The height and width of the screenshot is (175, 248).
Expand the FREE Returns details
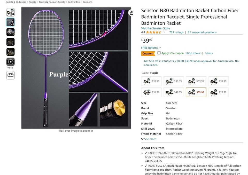pos(151,47)
